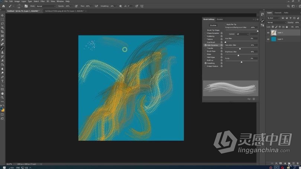Click the Hue Jitter slider handle
The image size is (301, 169).
(225, 42)
